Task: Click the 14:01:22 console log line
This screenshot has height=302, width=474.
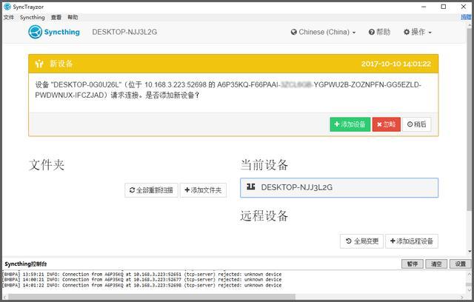Action: coord(142,286)
